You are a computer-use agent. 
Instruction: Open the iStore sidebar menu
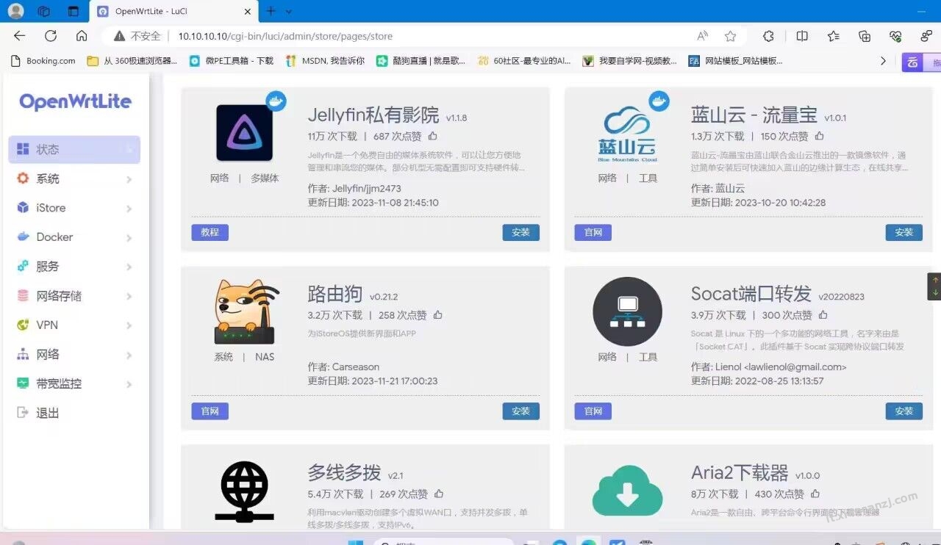click(74, 208)
